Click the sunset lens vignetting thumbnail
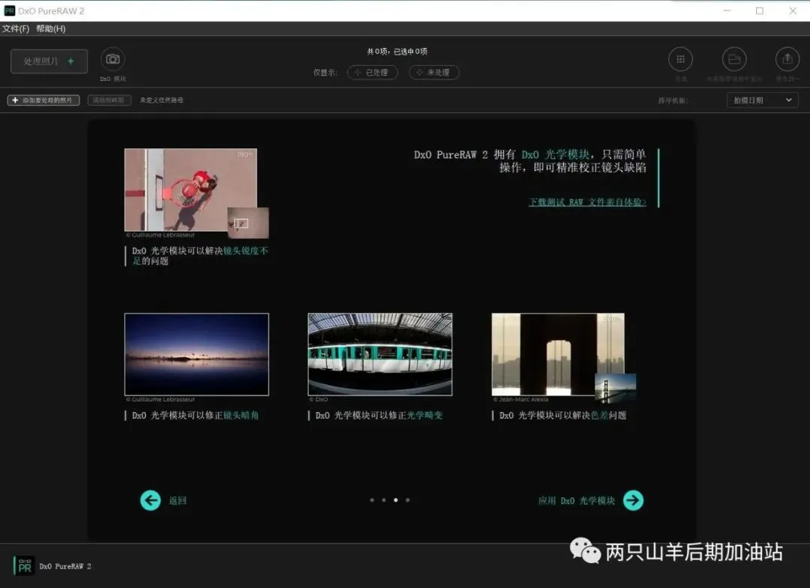This screenshot has height=588, width=810. coord(196,354)
